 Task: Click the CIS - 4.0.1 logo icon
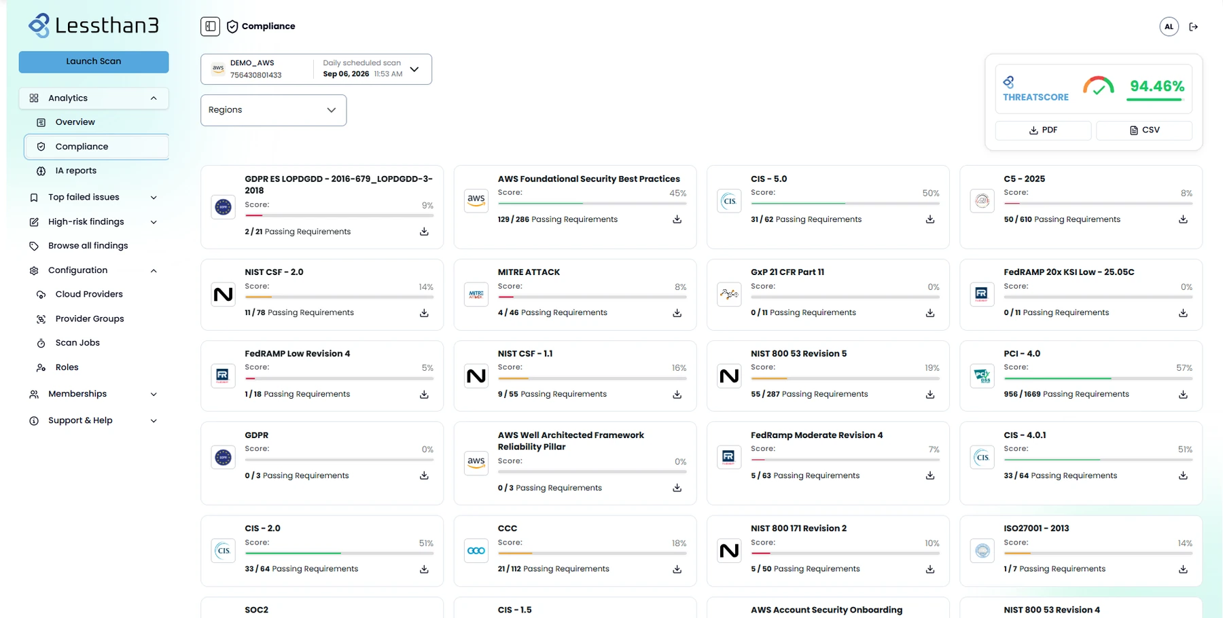tap(982, 457)
